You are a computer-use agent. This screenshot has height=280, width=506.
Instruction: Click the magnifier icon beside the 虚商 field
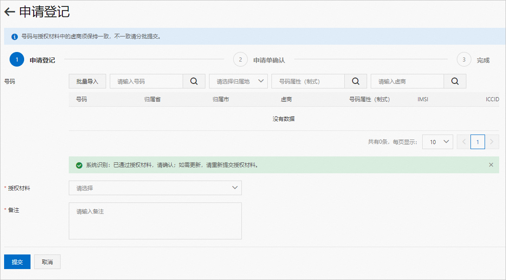(x=454, y=81)
